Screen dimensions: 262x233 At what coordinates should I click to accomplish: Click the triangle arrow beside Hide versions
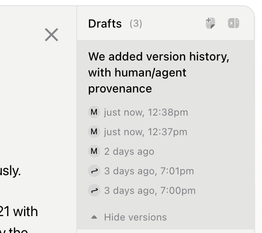94,217
